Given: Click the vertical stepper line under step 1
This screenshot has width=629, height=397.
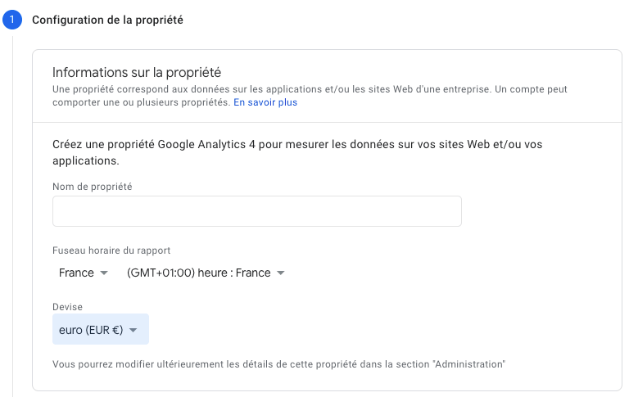Looking at the screenshot, I should pyautogui.click(x=13, y=217).
